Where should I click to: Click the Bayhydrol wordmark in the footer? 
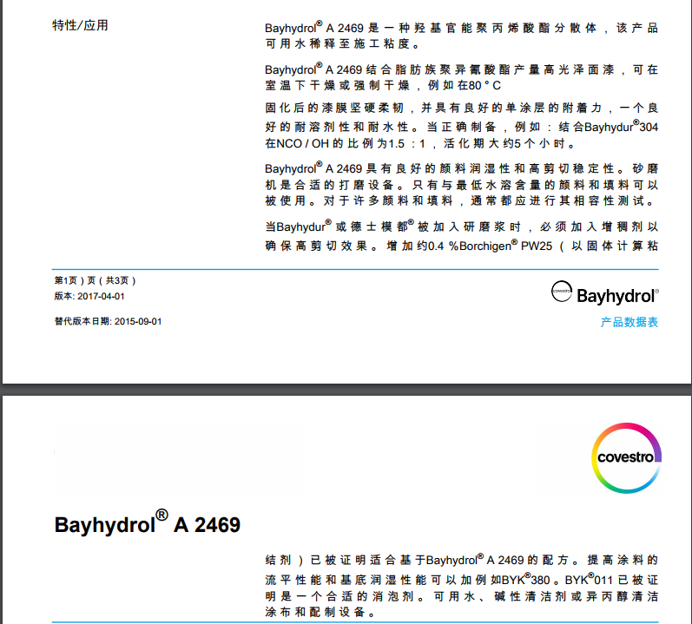616,294
